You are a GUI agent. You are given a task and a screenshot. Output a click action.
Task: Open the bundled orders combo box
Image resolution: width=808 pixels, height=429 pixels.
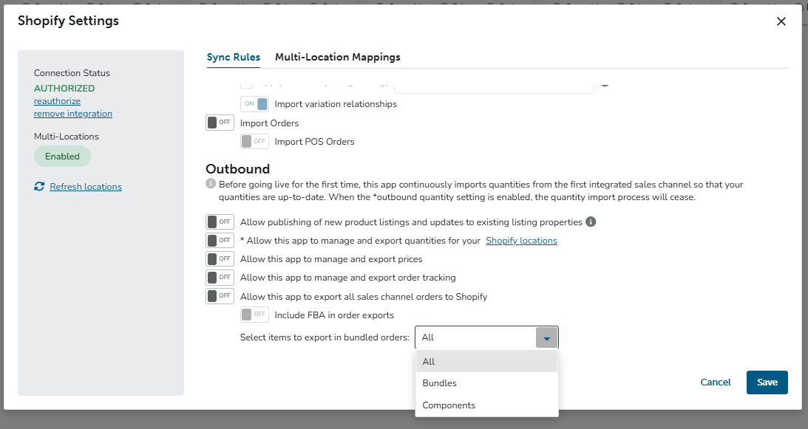[486, 338]
